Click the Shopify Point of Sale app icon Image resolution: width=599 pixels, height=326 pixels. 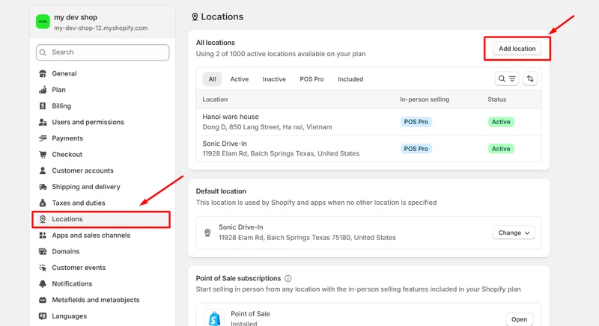tap(214, 318)
